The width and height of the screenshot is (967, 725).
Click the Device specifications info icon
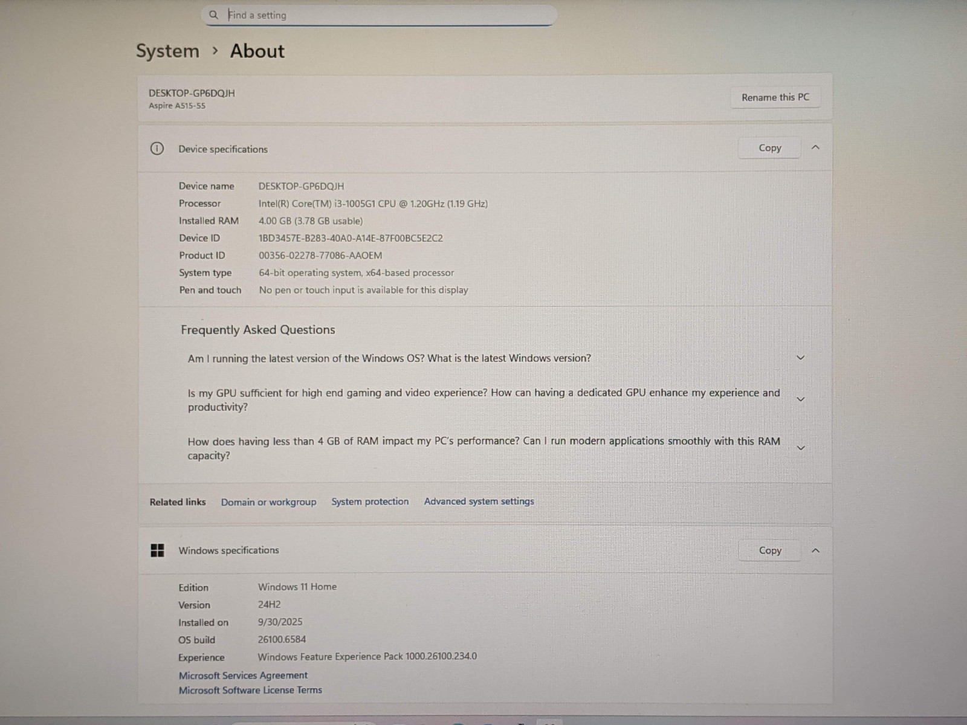pos(157,149)
